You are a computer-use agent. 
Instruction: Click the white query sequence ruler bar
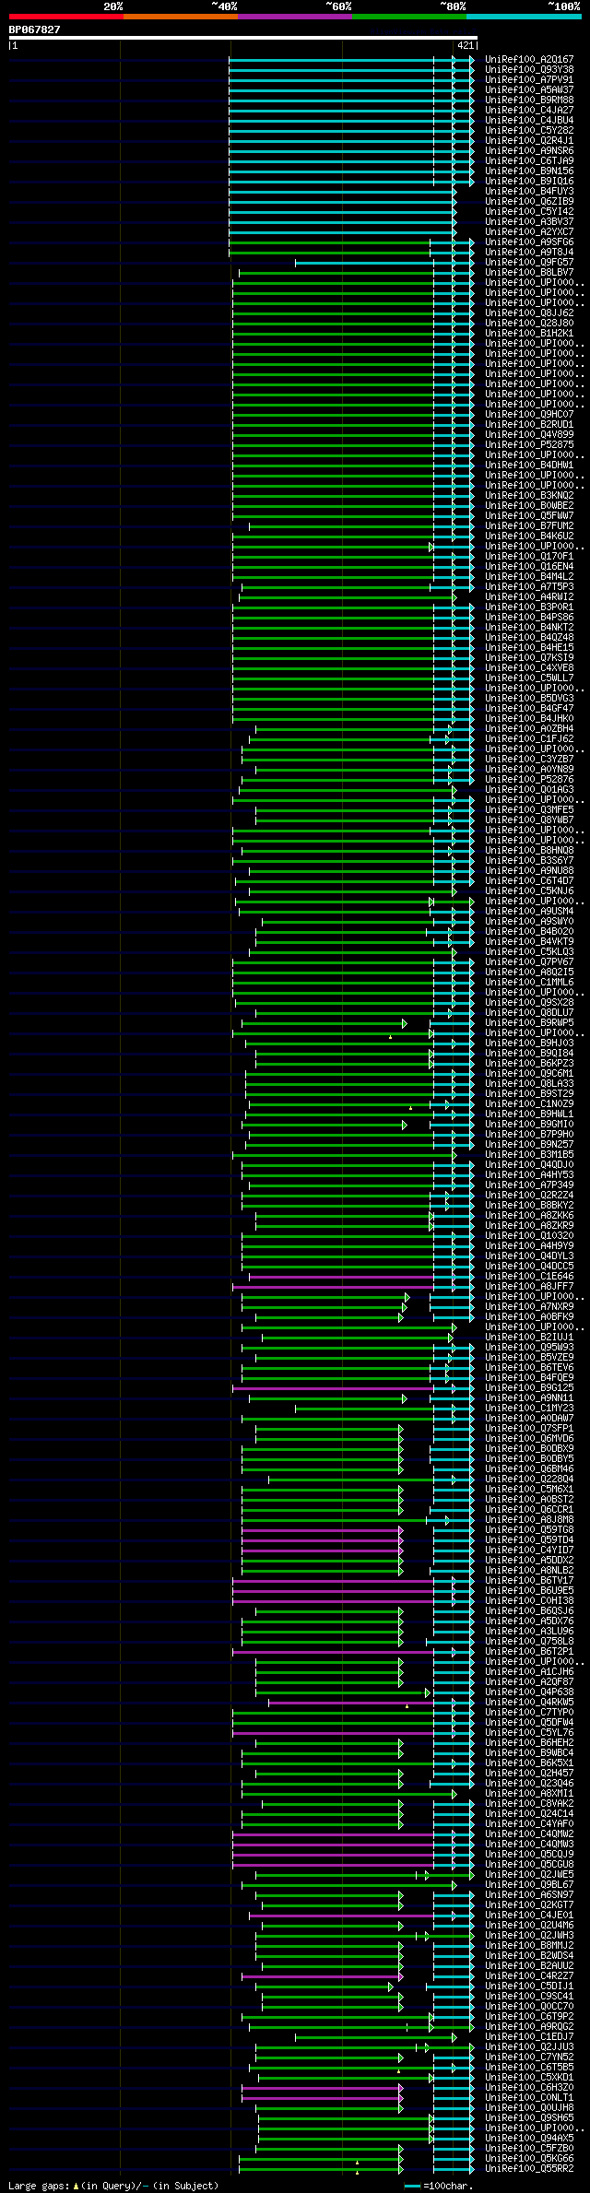point(242,38)
